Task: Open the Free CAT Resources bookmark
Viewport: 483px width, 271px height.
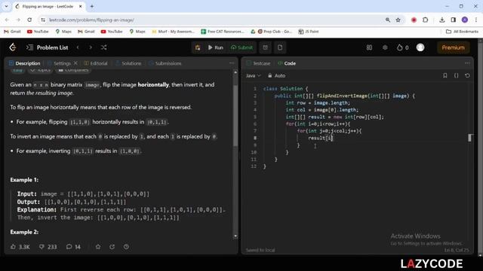Action: 223,32
